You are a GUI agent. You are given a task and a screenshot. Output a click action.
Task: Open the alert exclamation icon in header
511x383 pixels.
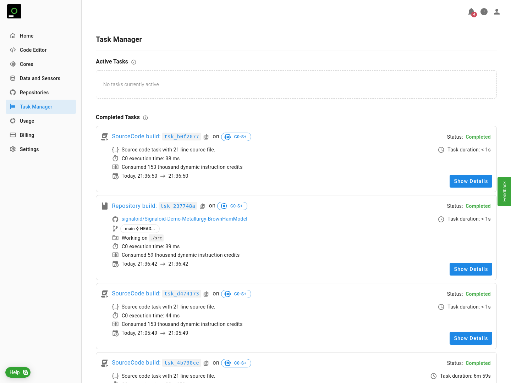(484, 12)
